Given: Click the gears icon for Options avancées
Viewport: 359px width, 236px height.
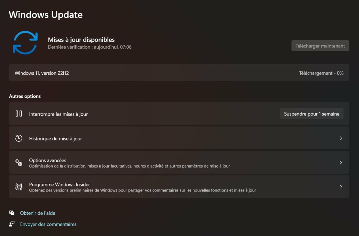Looking at the screenshot, I should [x=19, y=163].
